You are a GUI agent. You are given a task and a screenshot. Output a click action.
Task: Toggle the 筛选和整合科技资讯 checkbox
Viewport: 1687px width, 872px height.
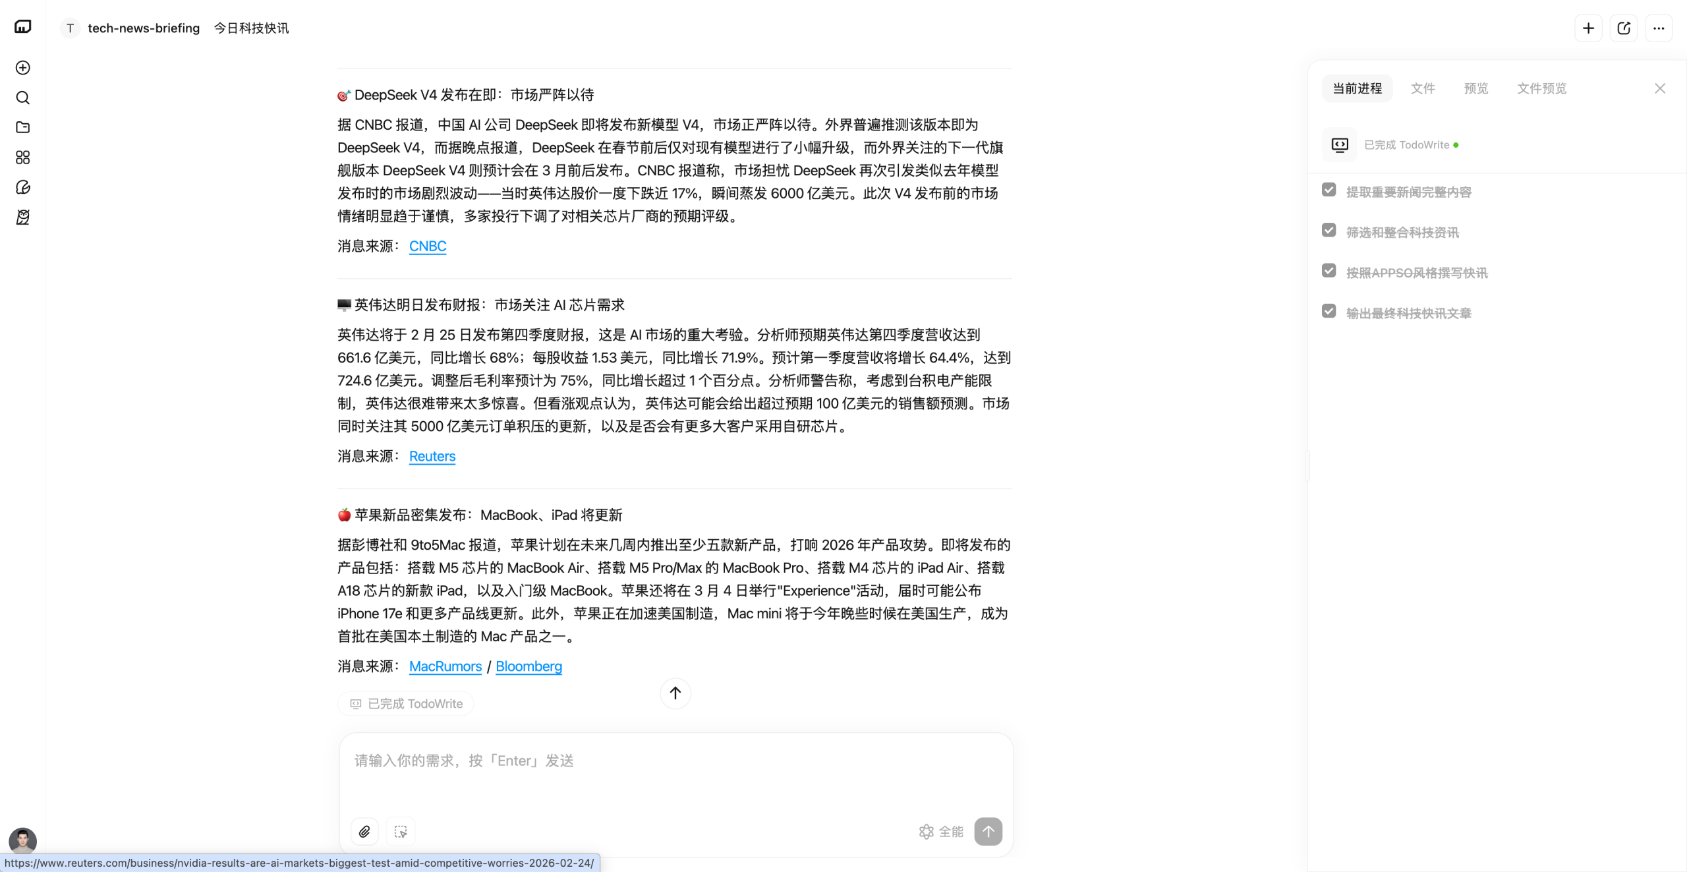click(x=1329, y=231)
